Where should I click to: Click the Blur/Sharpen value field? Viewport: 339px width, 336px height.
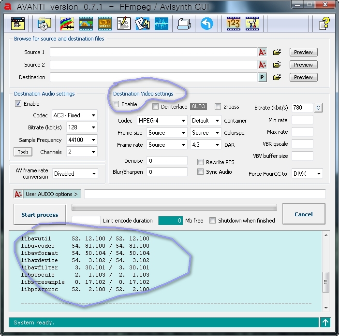coord(167,172)
